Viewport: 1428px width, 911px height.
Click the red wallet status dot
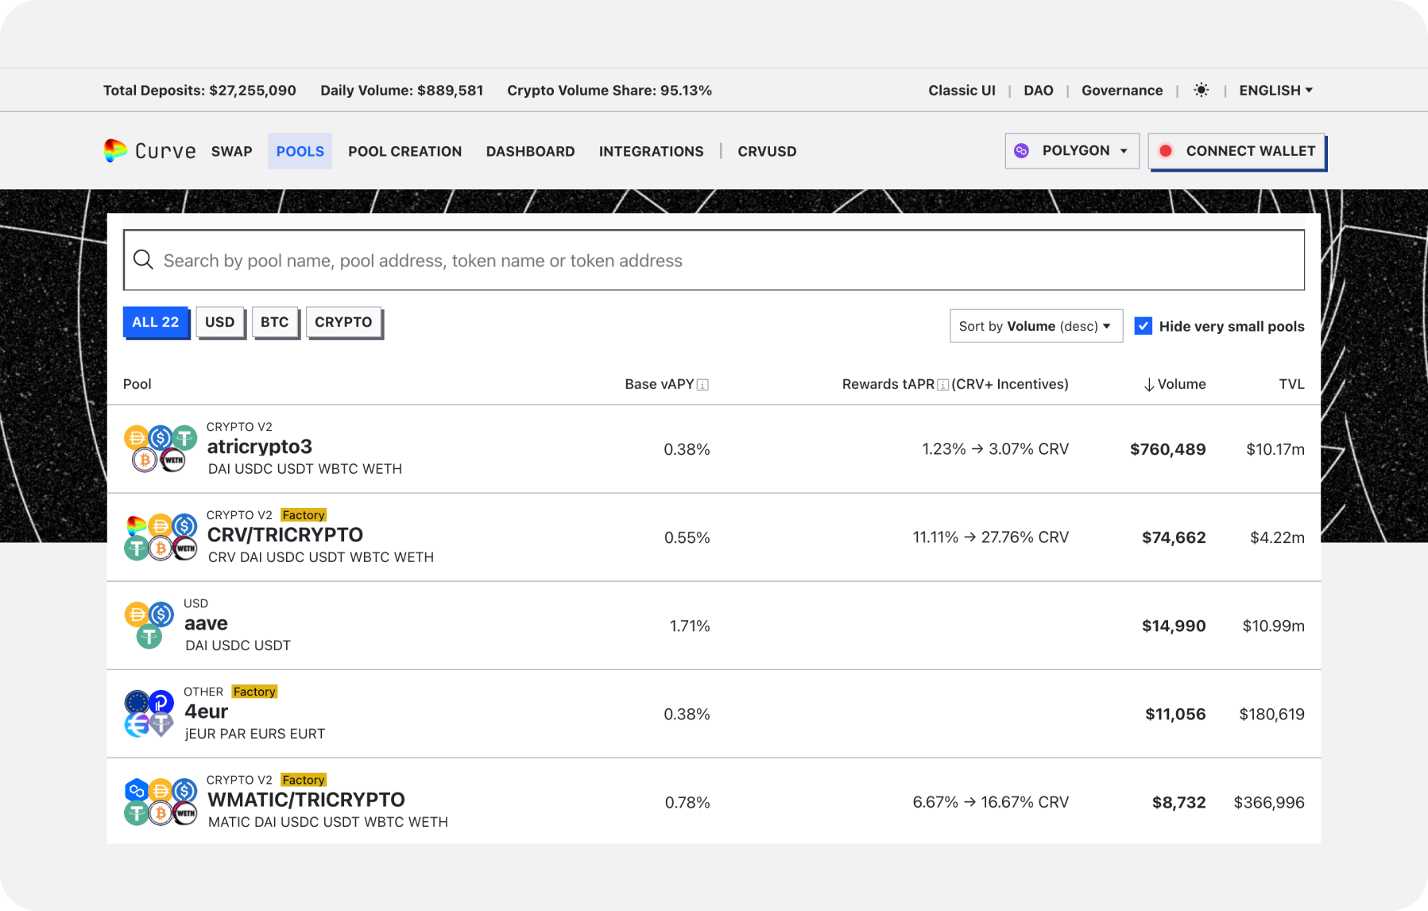[1166, 151]
